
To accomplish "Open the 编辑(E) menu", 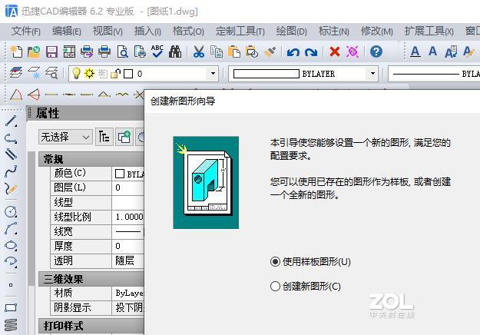I will 66,32.
